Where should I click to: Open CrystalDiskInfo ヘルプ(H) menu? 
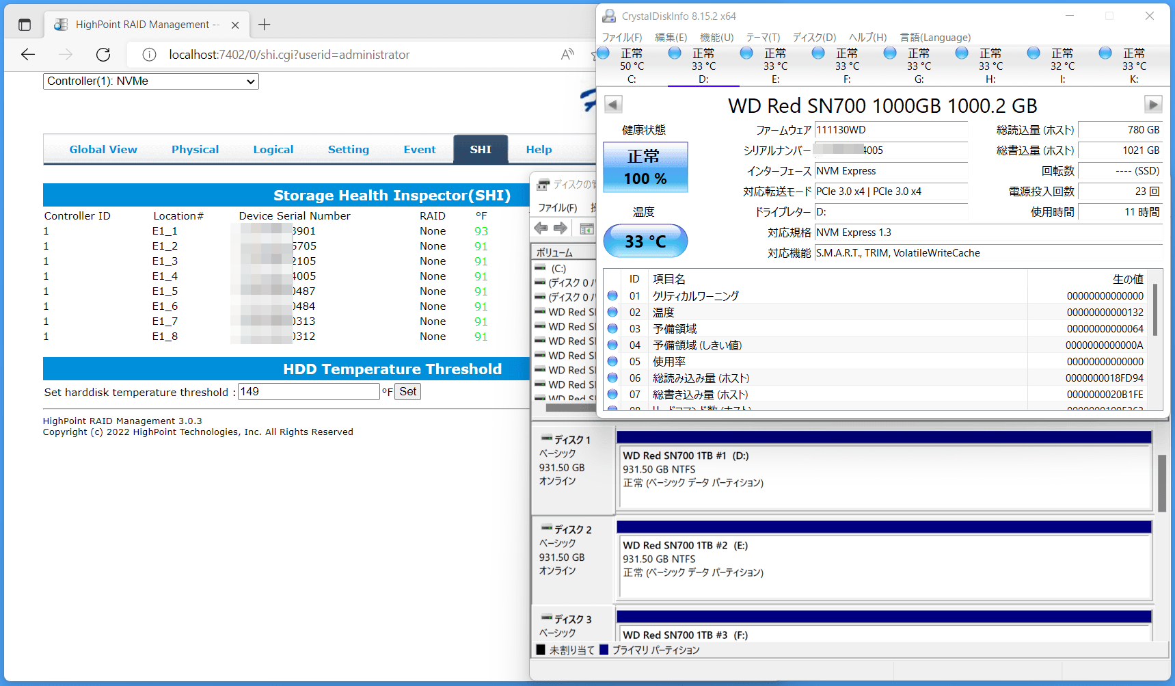(868, 38)
